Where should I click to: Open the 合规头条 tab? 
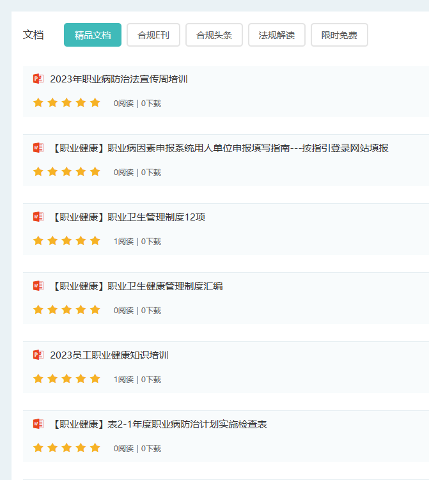(x=214, y=35)
